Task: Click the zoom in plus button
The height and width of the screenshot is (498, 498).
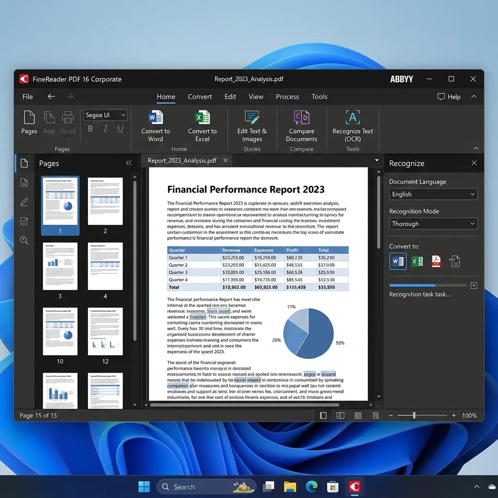Action: click(x=454, y=415)
